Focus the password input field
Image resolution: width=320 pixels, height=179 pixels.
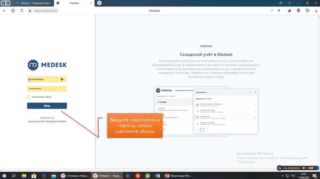tap(47, 89)
